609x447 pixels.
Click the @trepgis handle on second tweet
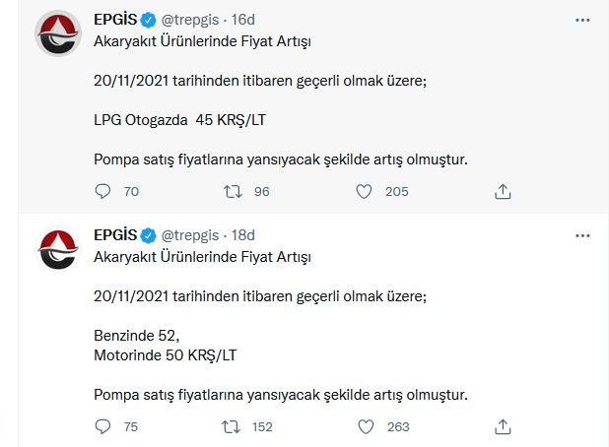click(192, 235)
